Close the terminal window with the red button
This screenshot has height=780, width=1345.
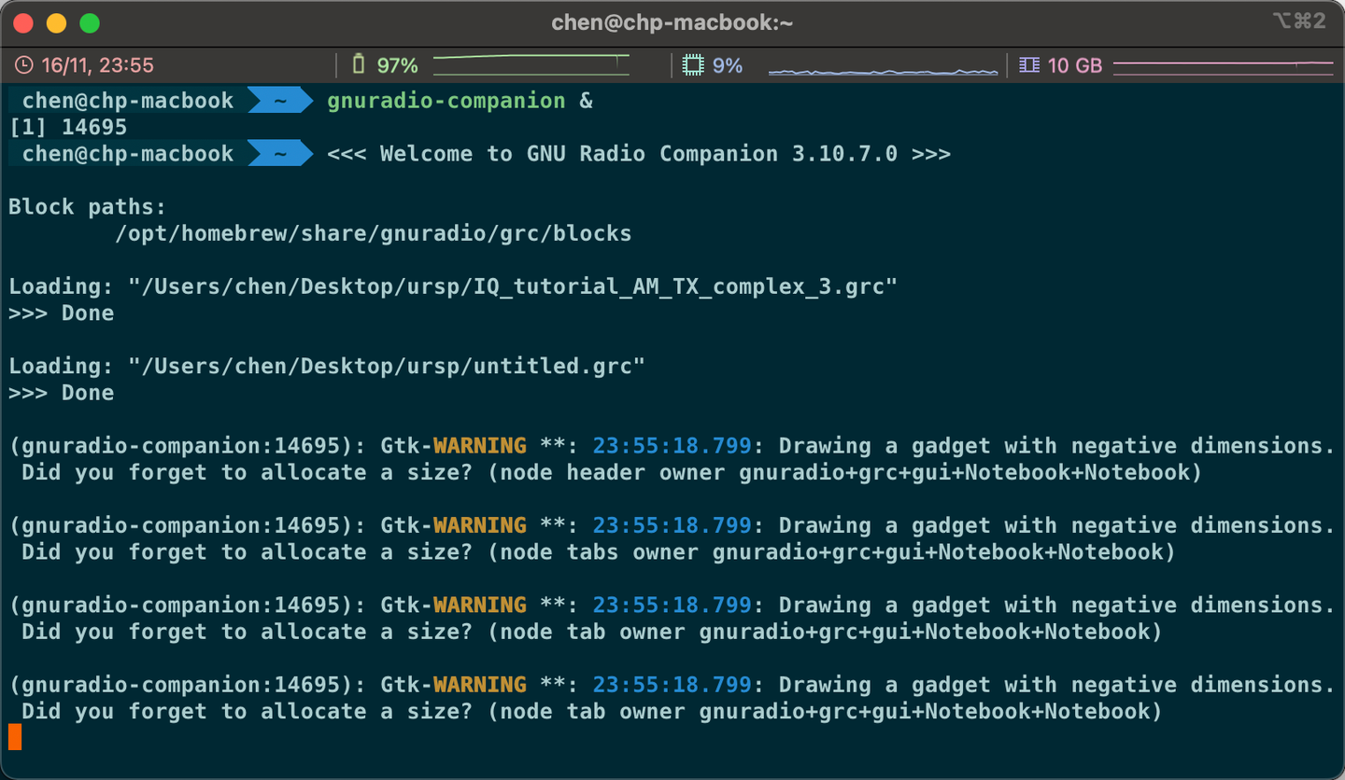pyautogui.click(x=23, y=22)
